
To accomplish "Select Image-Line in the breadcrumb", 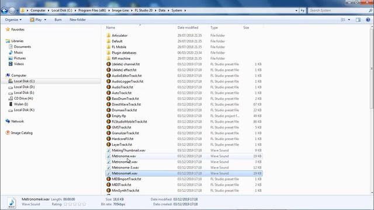I will point(120,10).
